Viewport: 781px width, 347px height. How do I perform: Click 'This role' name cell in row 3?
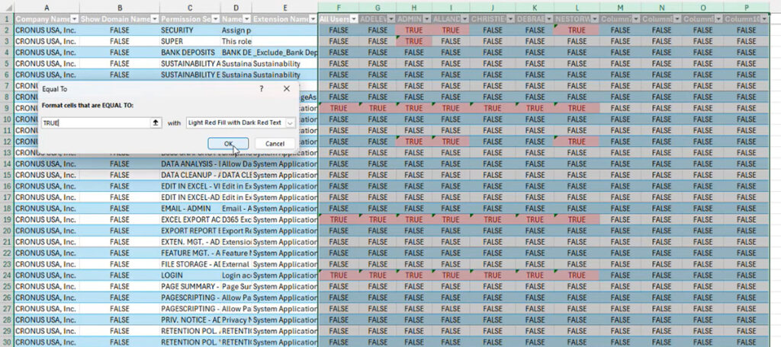(x=236, y=41)
